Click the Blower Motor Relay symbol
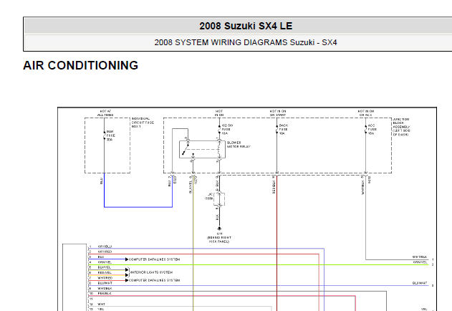Screen dimensions: 452x311 point(202,150)
